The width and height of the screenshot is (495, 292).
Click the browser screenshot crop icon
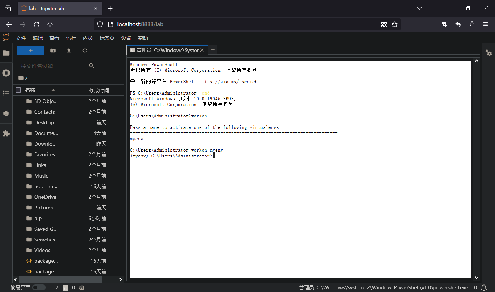444,24
